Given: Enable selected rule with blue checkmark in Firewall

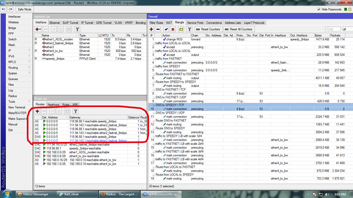Looking at the screenshot, I should point(166,29).
